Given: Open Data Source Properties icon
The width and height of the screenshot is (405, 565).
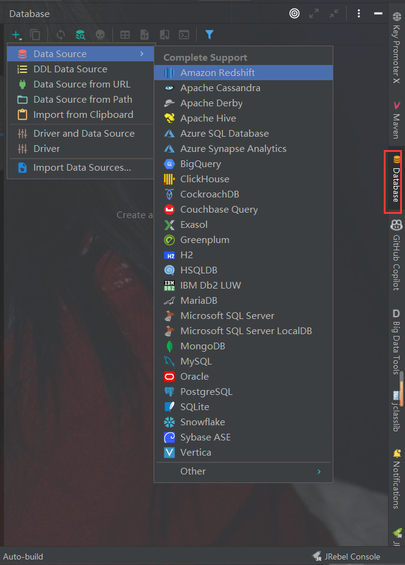Looking at the screenshot, I should pyautogui.click(x=80, y=35).
